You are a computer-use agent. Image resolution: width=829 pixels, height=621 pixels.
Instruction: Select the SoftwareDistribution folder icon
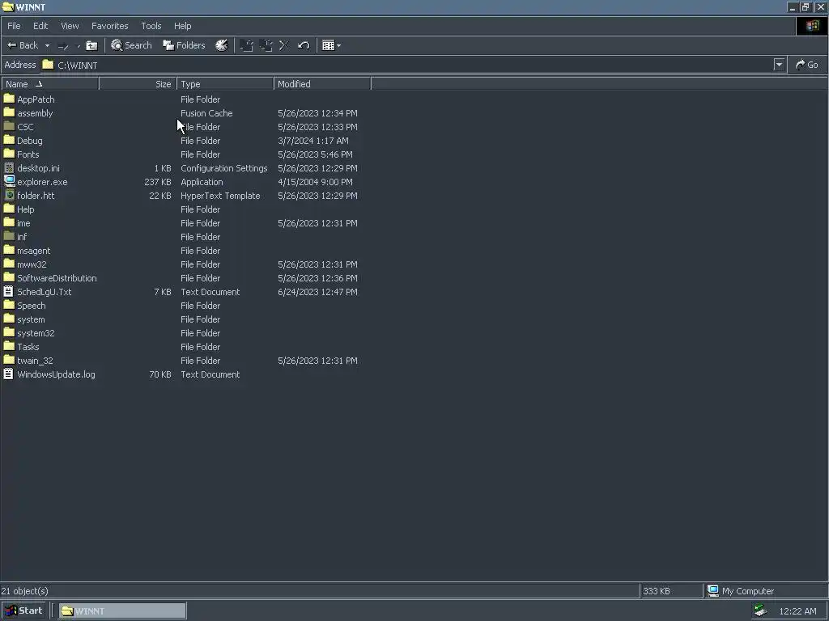coord(9,277)
